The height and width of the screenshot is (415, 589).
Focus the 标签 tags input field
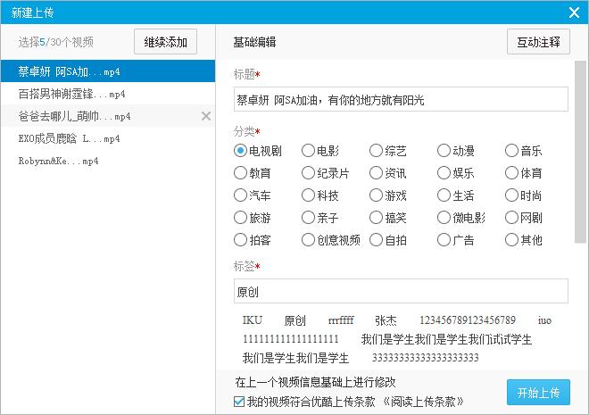tap(400, 292)
